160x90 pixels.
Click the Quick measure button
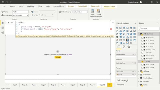click(99, 13)
